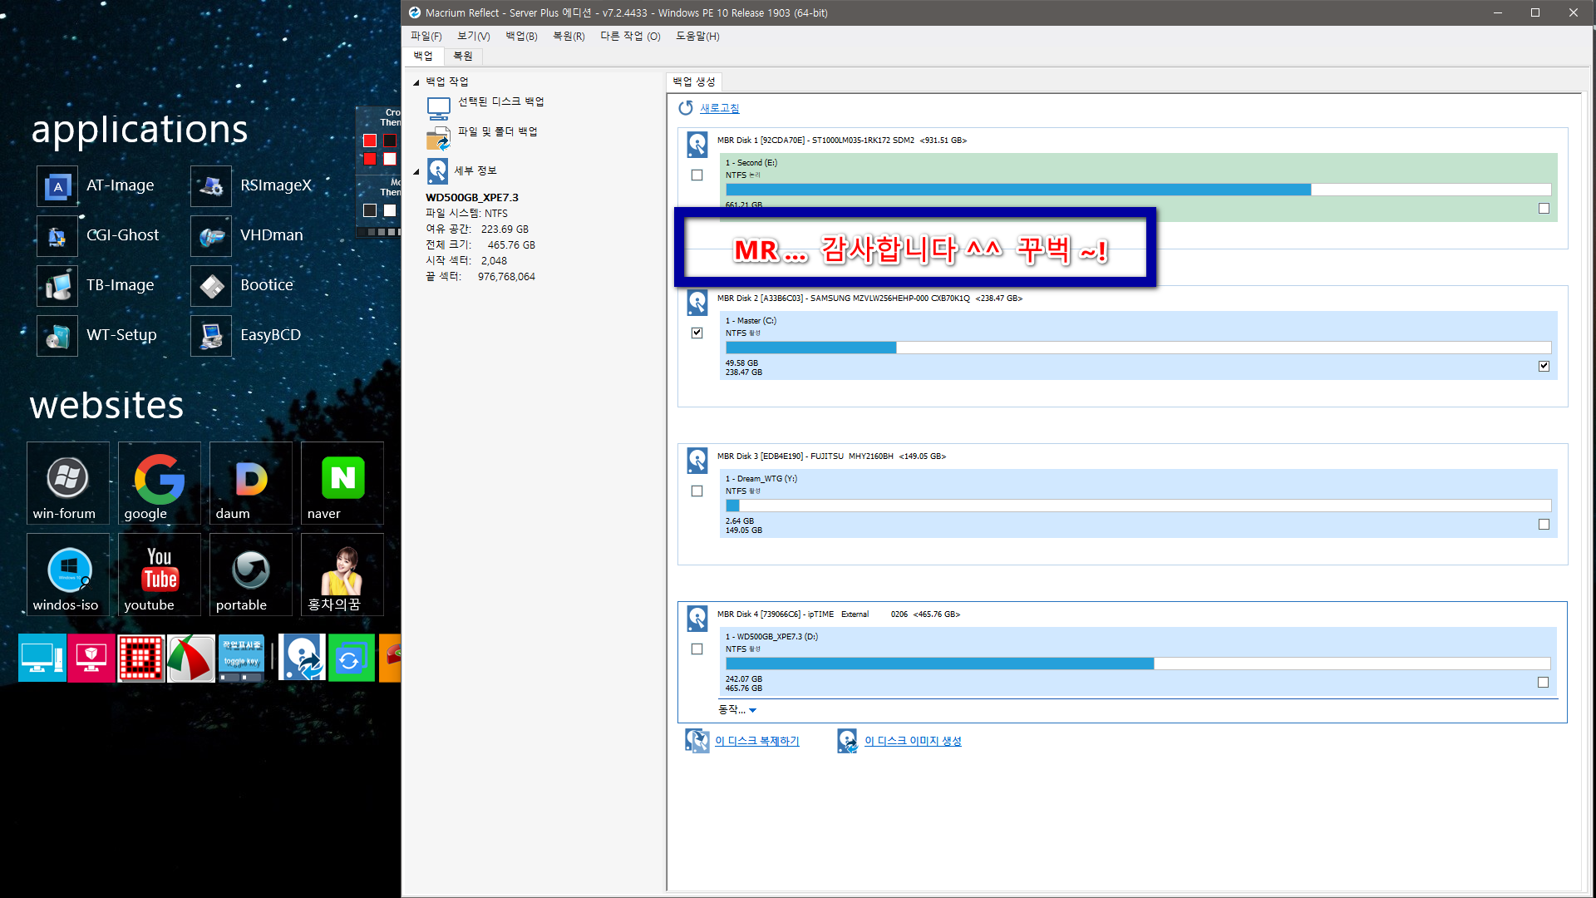
Task: Open the google website tile
Action: tap(159, 483)
